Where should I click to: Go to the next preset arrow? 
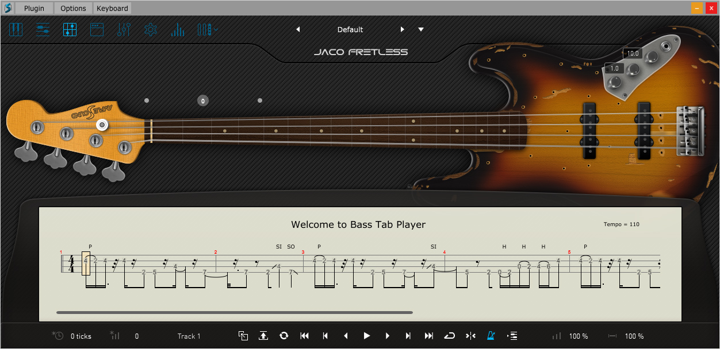[403, 29]
